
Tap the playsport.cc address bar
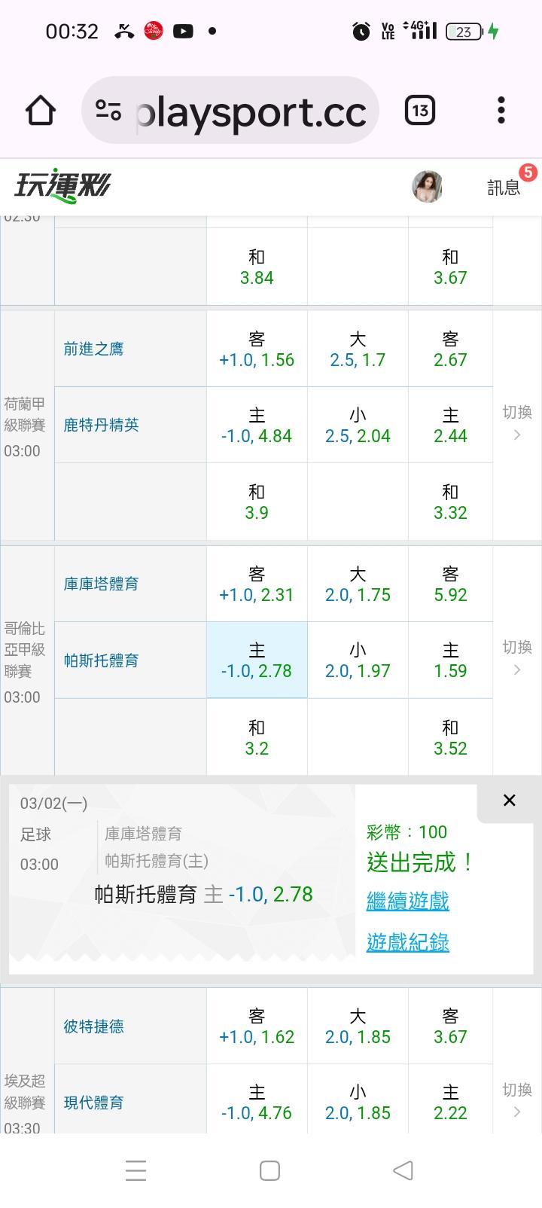pyautogui.click(x=251, y=111)
